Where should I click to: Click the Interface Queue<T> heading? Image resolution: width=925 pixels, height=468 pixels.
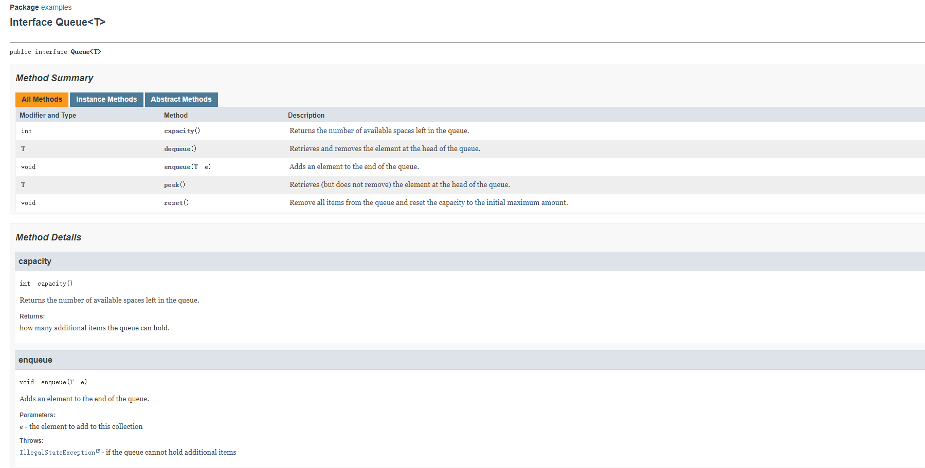coord(58,22)
